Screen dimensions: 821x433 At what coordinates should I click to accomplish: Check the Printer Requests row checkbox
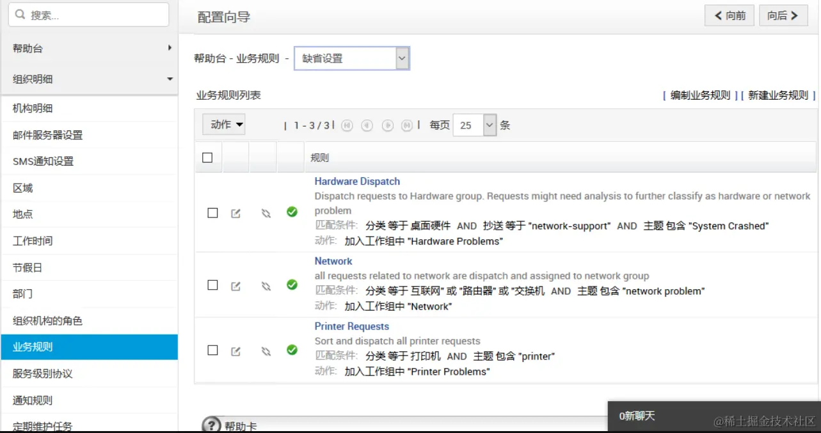(x=212, y=350)
